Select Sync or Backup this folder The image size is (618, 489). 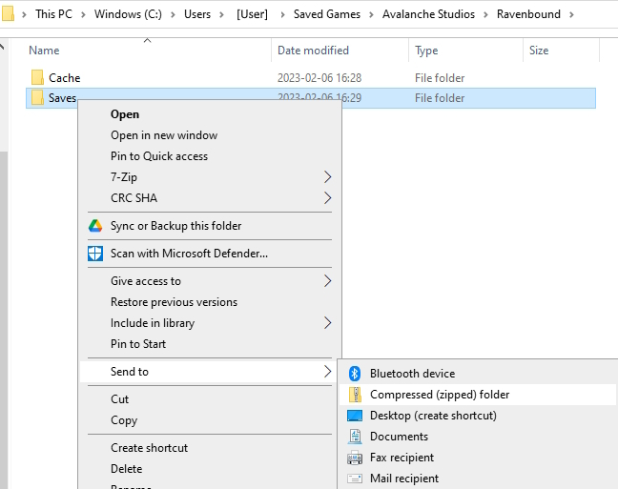[211, 226]
